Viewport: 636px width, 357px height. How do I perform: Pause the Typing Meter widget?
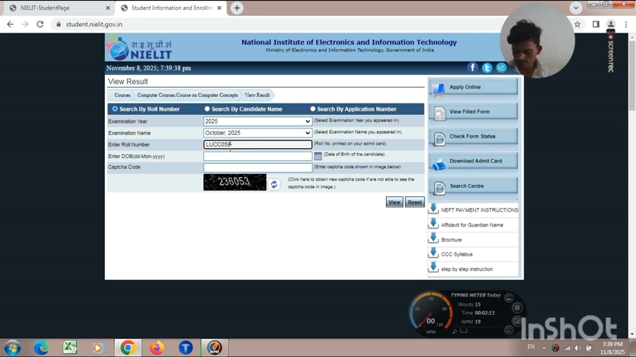517,308
